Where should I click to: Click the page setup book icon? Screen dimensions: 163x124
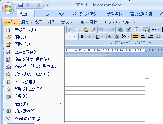[8, 82]
